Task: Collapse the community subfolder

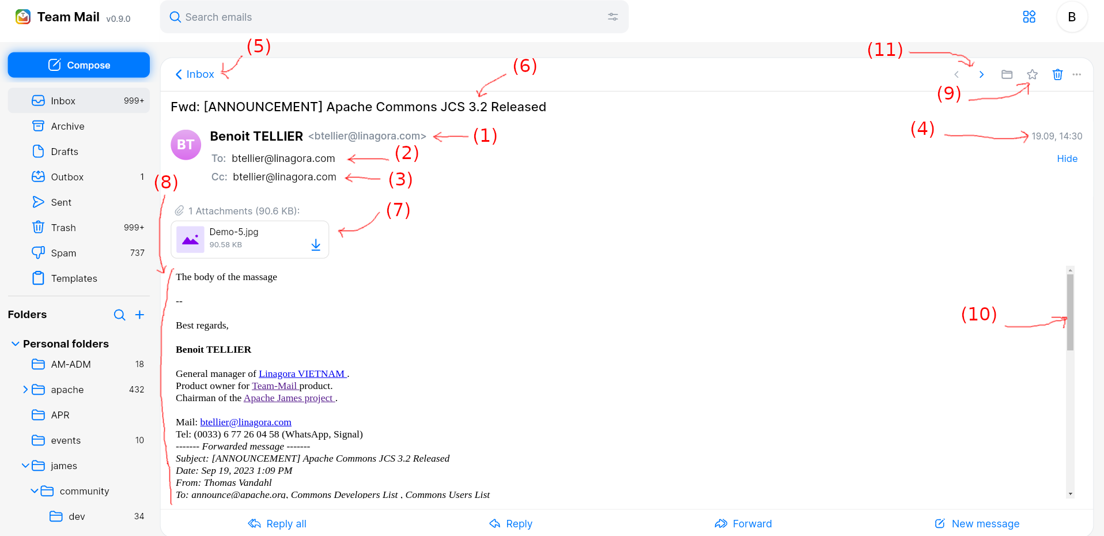Action: tap(35, 491)
